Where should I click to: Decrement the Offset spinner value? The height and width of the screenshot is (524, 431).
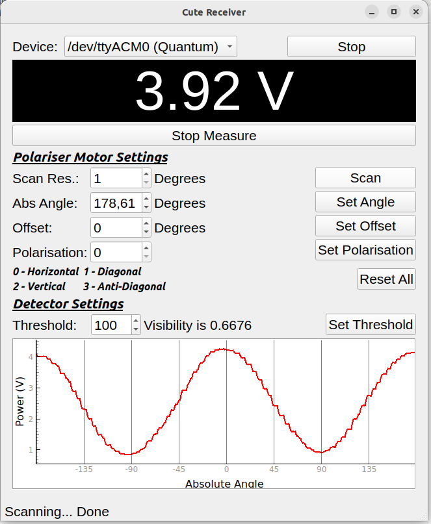click(146, 232)
